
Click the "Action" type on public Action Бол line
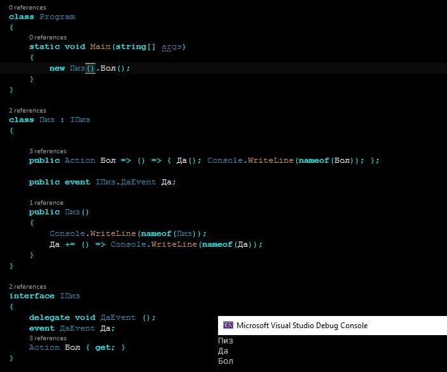pos(80,160)
